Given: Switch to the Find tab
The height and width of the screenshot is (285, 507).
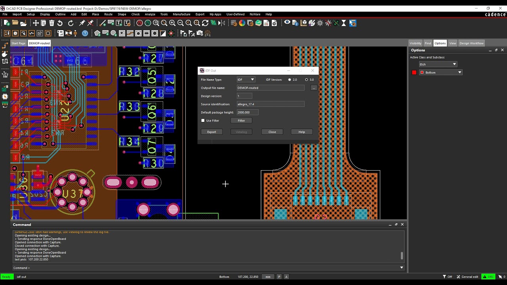Looking at the screenshot, I should click(428, 43).
